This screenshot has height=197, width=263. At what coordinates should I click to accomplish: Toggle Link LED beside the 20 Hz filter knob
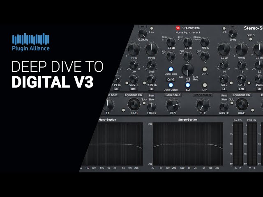click(224, 28)
